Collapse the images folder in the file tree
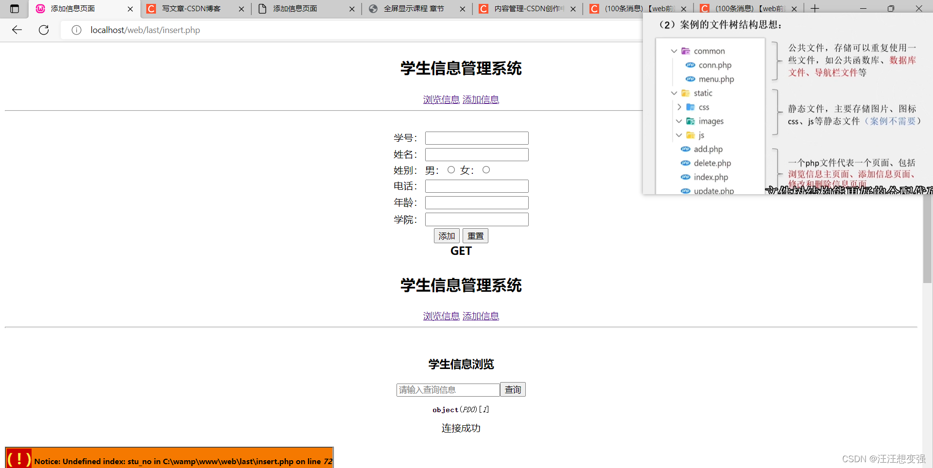The image size is (933, 468). (679, 121)
